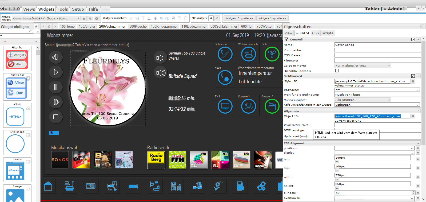The height and width of the screenshot is (202, 426).
Task: Click the Name field containing Cover Sonos
Action: click(378, 45)
